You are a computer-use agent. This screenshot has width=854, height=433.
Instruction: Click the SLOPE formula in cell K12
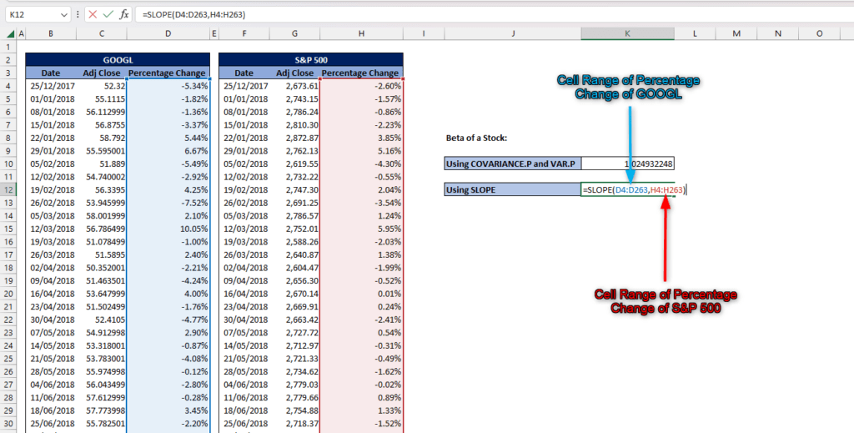(x=634, y=189)
